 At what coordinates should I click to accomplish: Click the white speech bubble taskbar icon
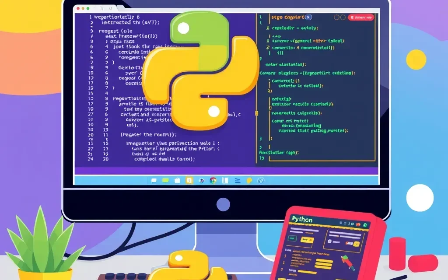click(154, 181)
